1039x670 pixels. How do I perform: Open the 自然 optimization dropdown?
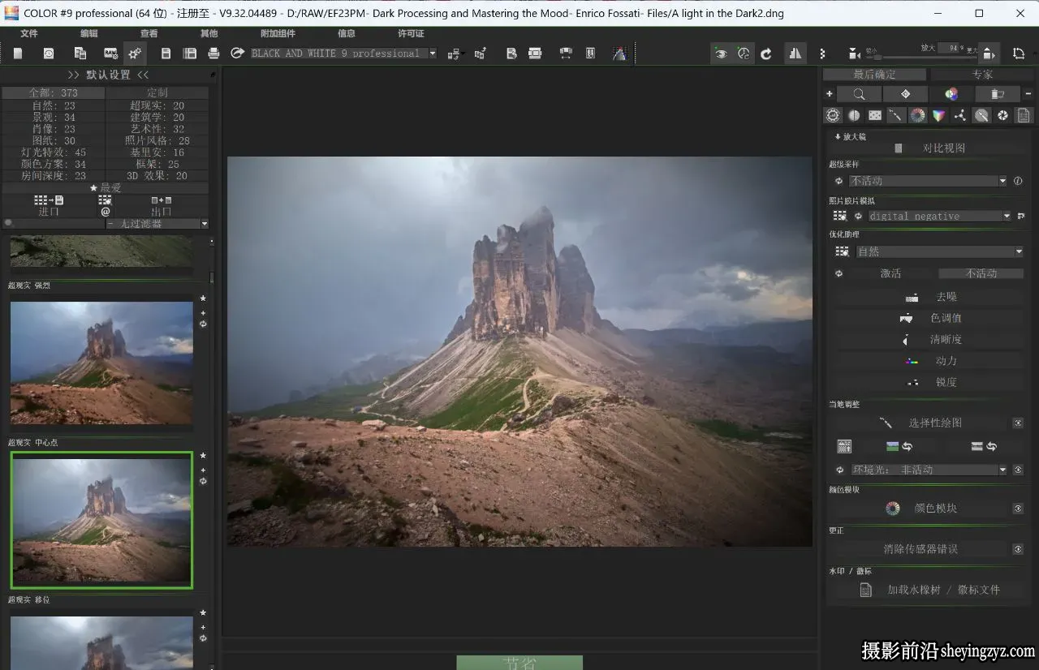click(939, 251)
